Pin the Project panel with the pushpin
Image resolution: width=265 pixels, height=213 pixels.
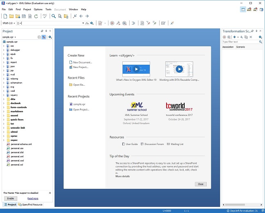click(x=46, y=31)
